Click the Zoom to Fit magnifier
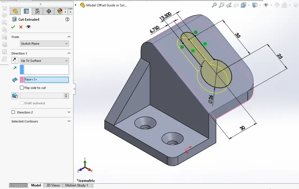 pos(214,5)
